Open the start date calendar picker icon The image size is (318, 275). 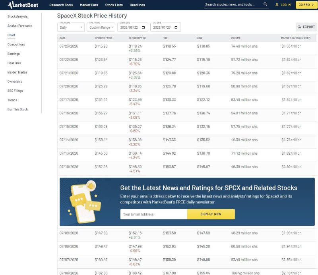pos(143,27)
